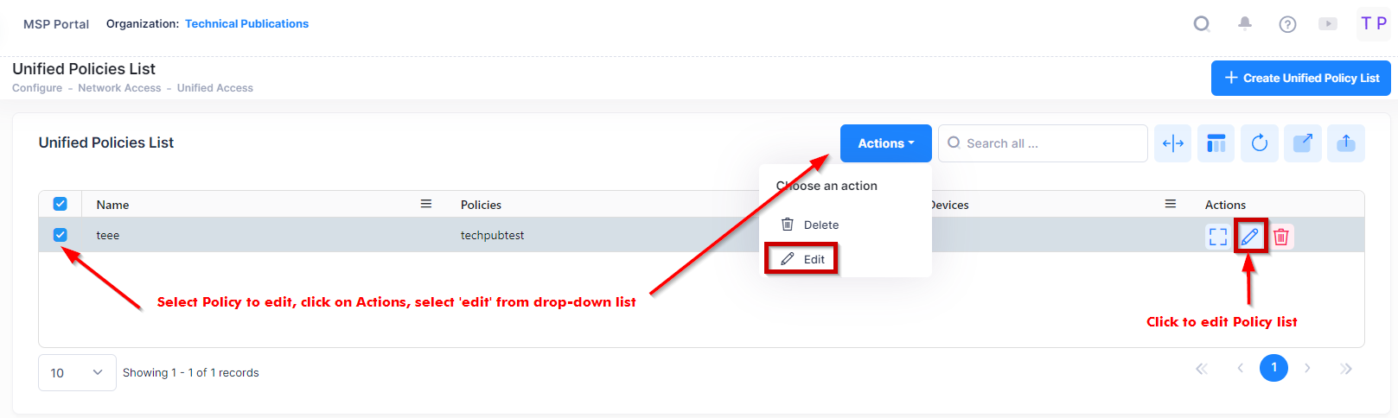Open the help question mark icon
This screenshot has width=1398, height=418.
1287,24
